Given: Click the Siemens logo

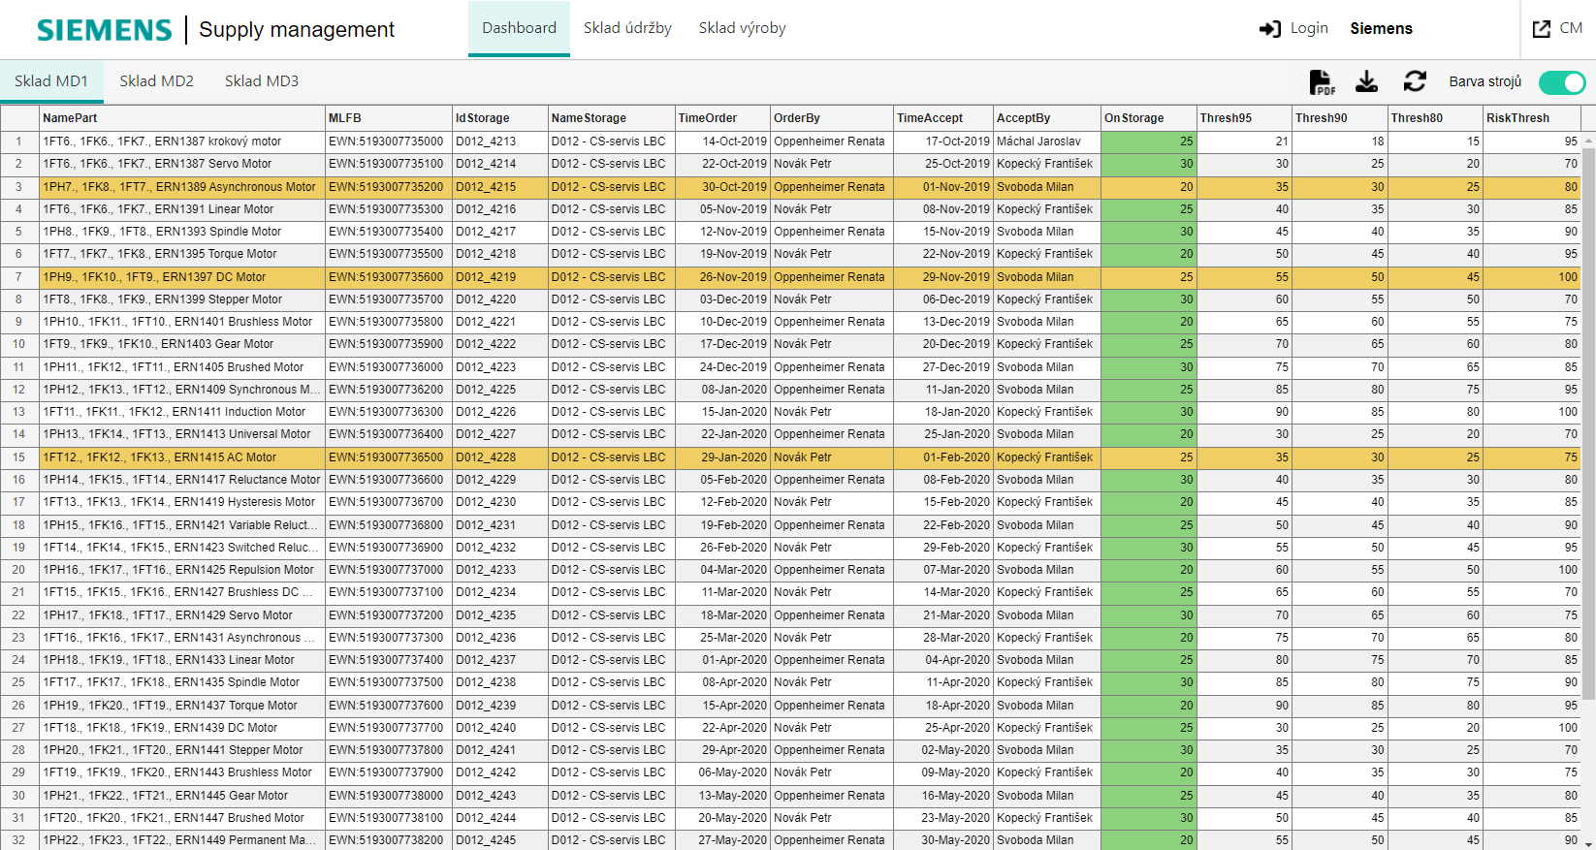Looking at the screenshot, I should 105,30.
